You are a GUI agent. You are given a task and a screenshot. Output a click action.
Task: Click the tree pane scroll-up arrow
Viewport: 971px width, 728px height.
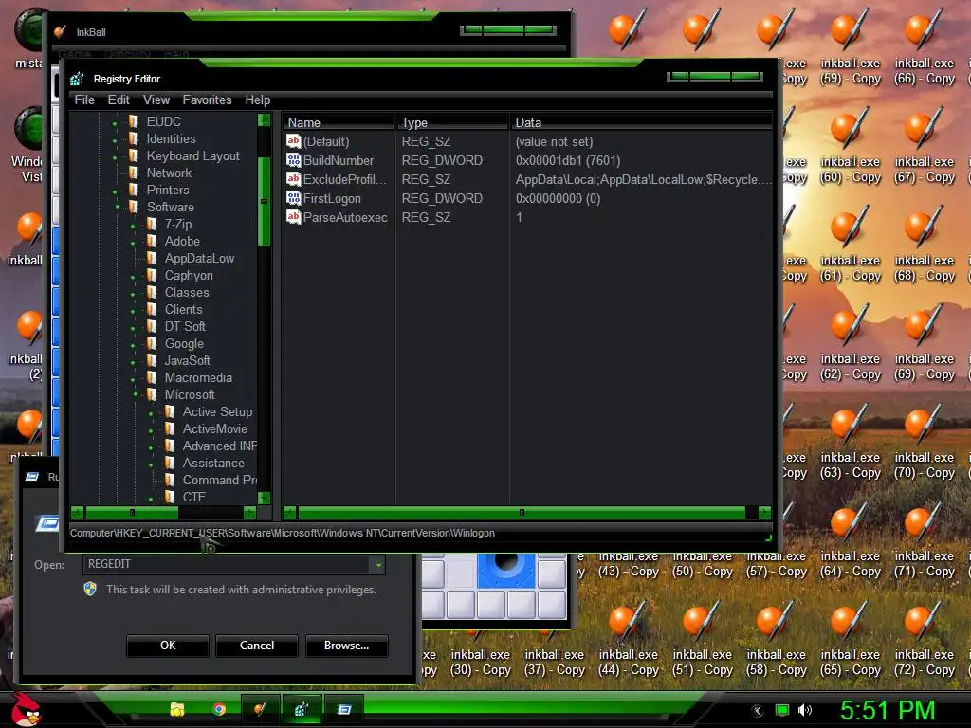[264, 120]
